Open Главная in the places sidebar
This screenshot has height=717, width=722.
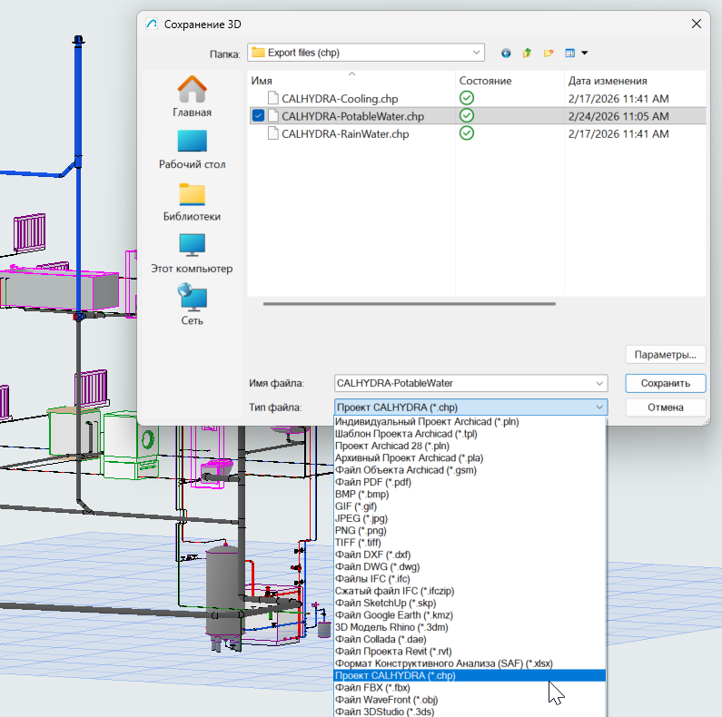192,97
